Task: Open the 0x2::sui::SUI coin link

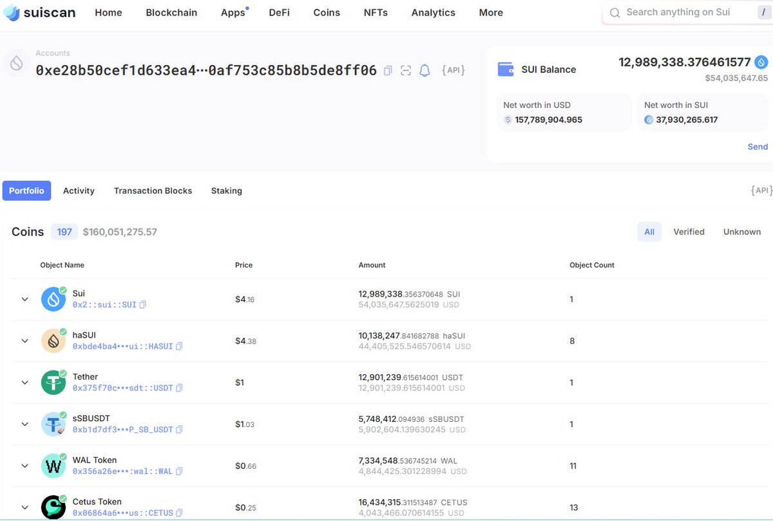Action: tap(104, 305)
